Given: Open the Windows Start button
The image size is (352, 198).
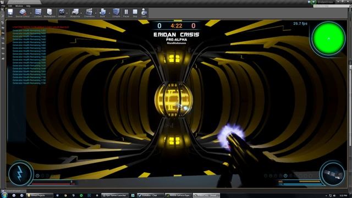Looking at the screenshot, I should [x=4, y=195].
